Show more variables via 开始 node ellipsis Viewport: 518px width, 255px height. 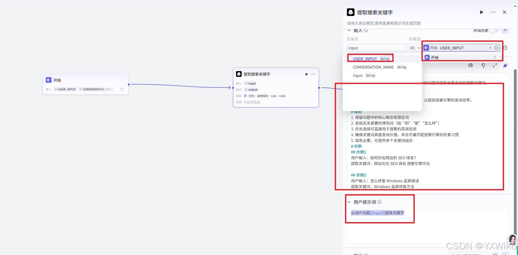point(122,89)
